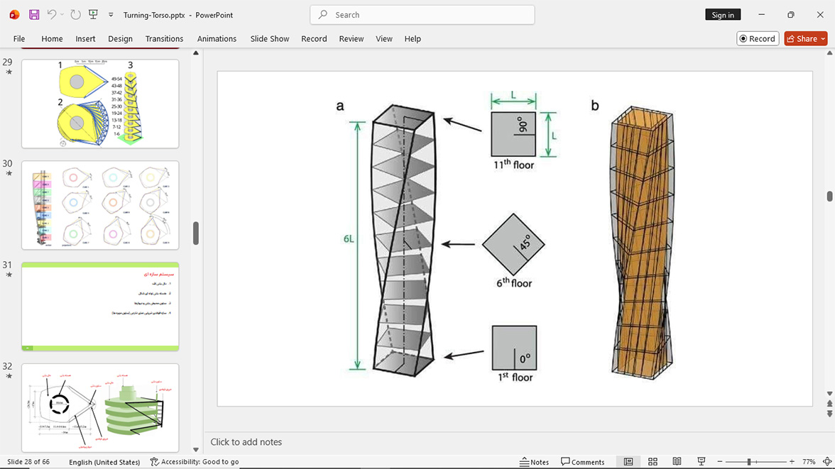Select slide 32 thumbnail

100,408
